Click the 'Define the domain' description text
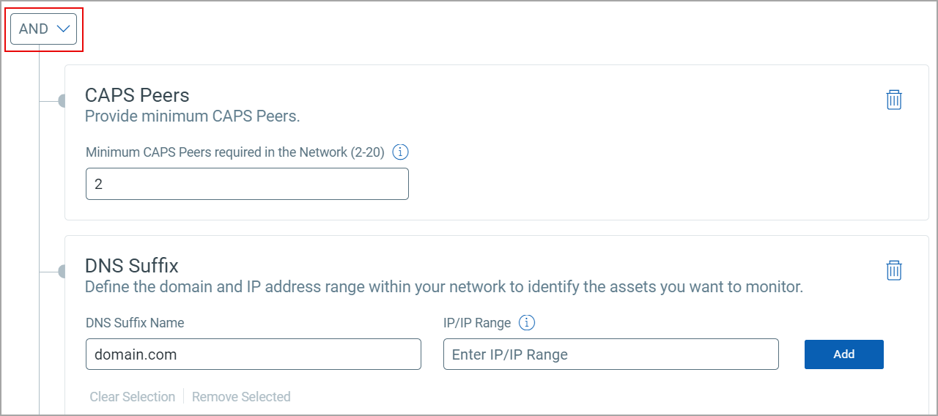938x416 pixels. (x=443, y=287)
